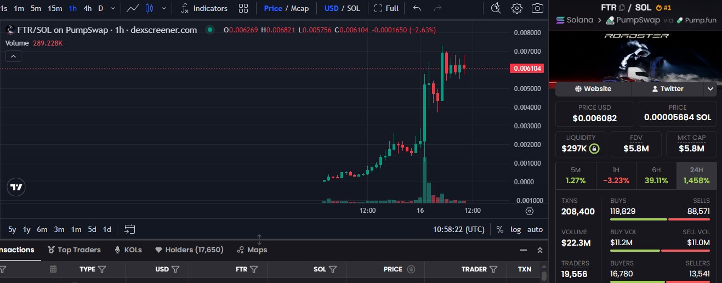Select the 24H stats period
Screen dimensions: 722x283
[x=696, y=176]
